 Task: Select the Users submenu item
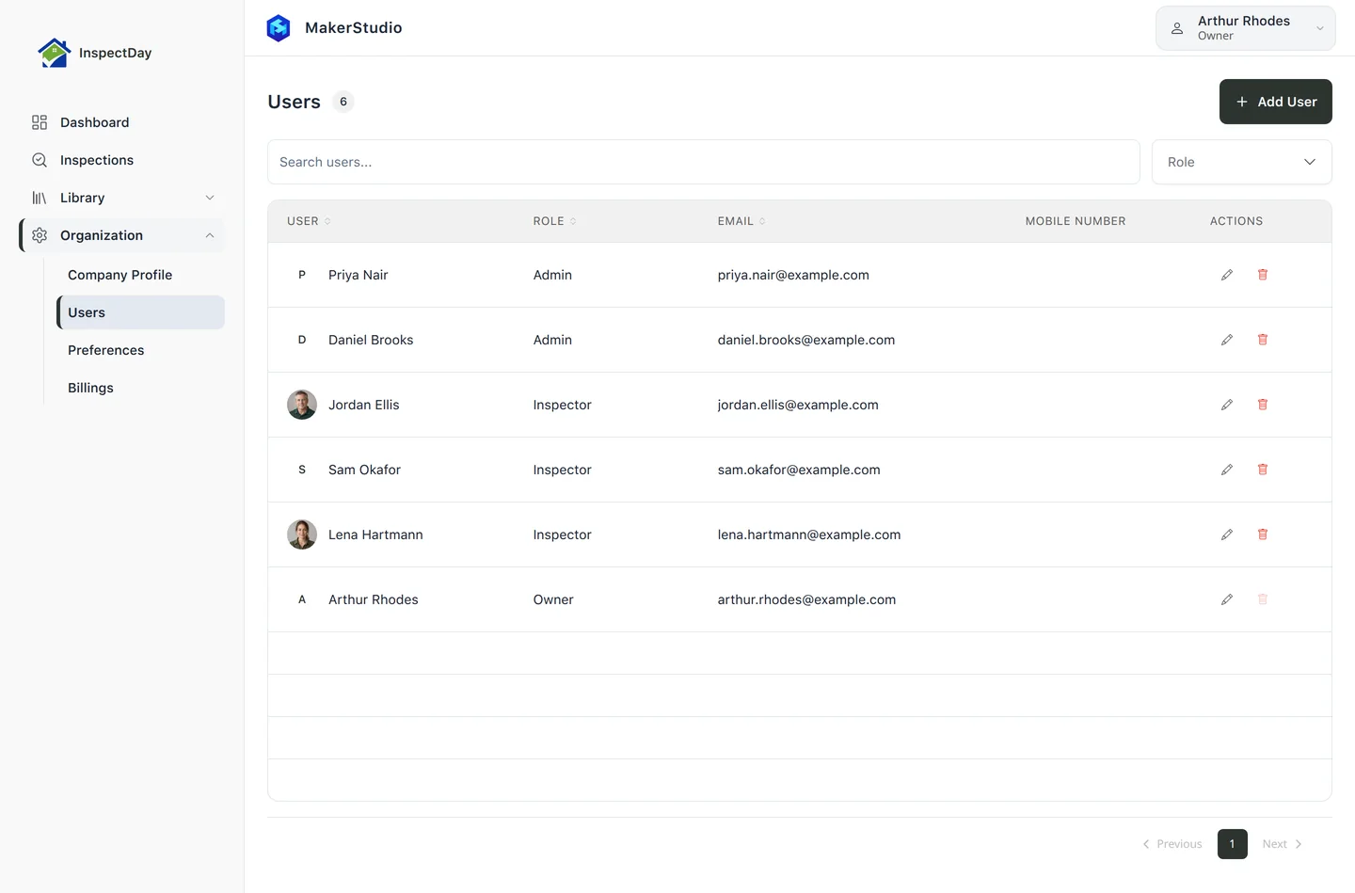tap(140, 312)
